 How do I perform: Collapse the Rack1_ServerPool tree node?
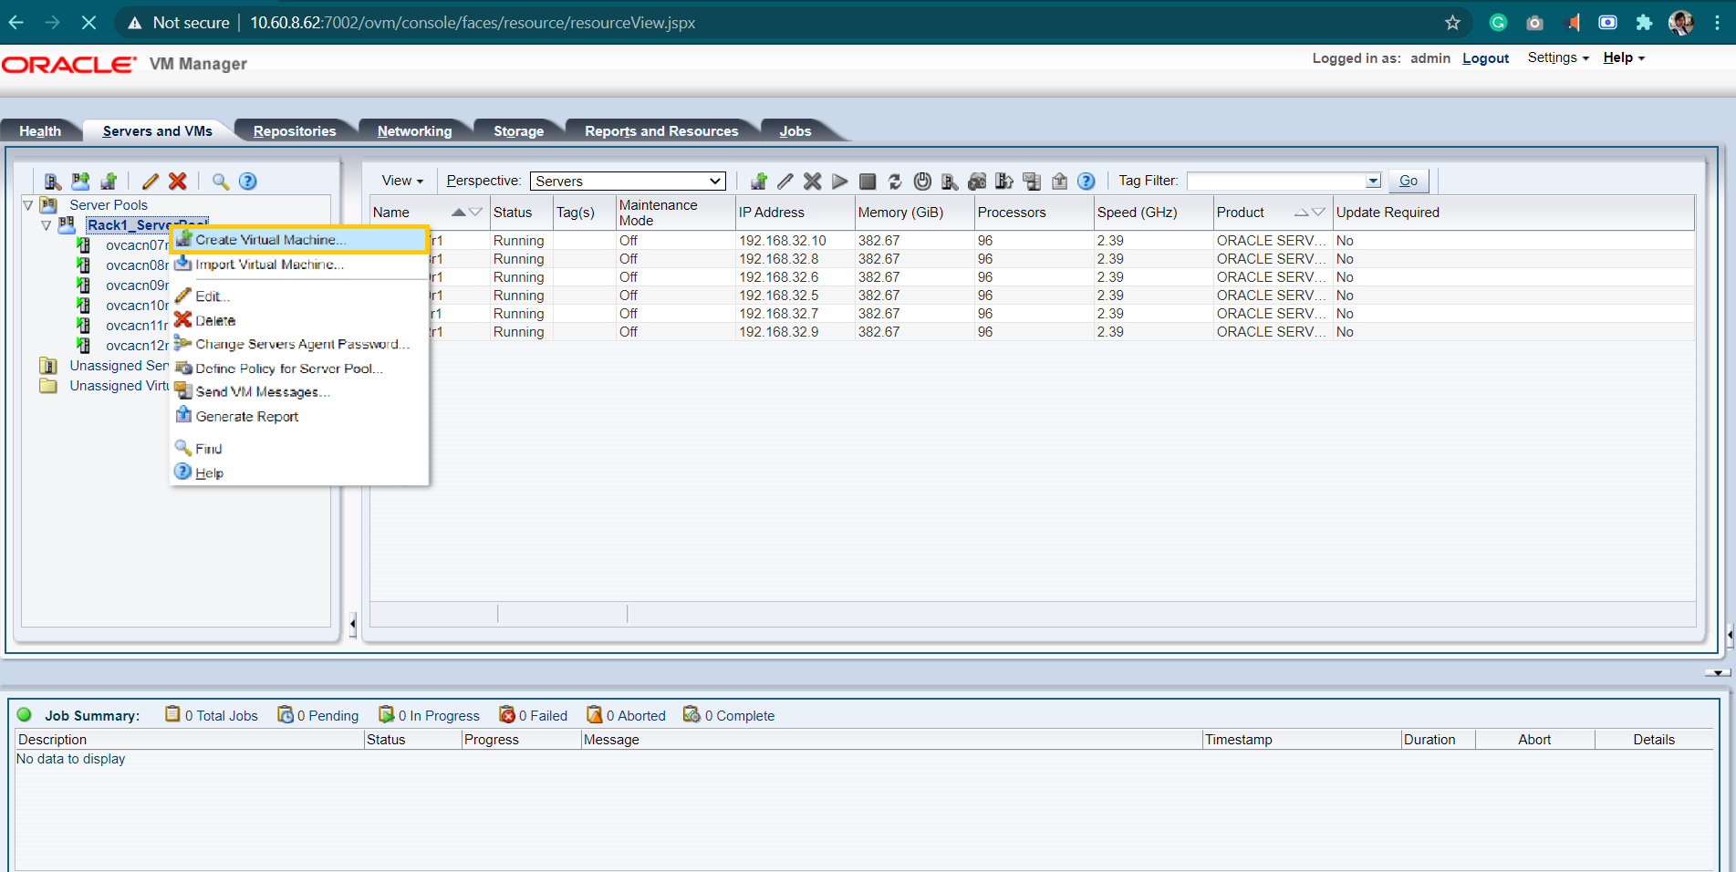click(x=47, y=225)
